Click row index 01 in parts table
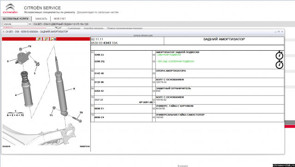 click(x=92, y=52)
